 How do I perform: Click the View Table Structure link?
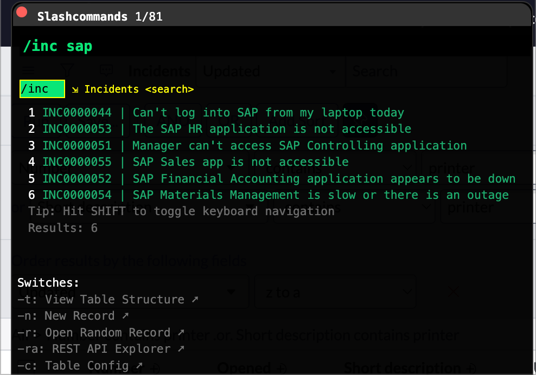[x=116, y=299]
